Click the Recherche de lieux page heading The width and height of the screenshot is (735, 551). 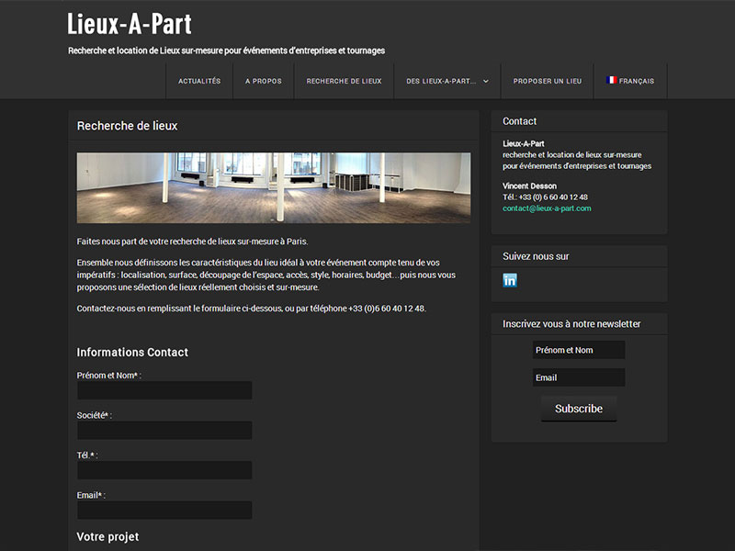pyautogui.click(x=127, y=126)
